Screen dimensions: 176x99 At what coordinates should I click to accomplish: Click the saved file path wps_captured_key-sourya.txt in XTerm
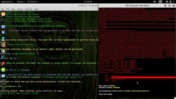click(x=136, y=91)
